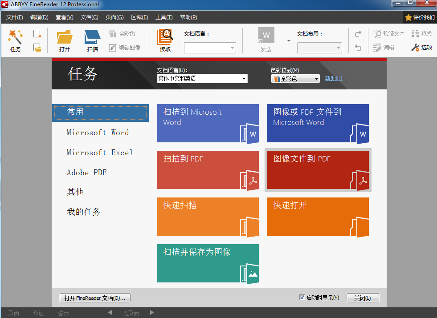Click the 打开 FineReader 文档 button
Viewport: 437px width, 318px height.
(x=95, y=298)
